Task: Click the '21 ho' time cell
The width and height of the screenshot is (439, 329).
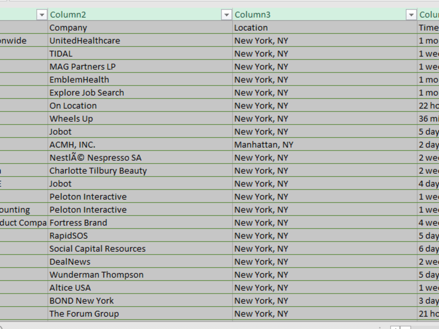Action: coord(428,314)
